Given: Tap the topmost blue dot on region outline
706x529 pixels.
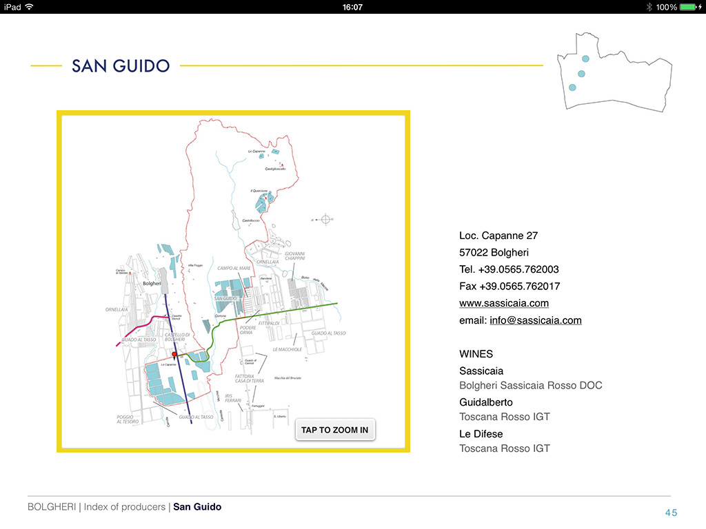Looking at the screenshot, I should [585, 59].
